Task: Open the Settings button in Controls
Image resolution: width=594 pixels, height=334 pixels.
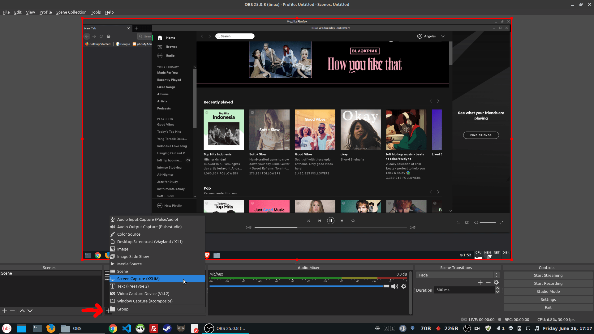Action: pos(548,299)
